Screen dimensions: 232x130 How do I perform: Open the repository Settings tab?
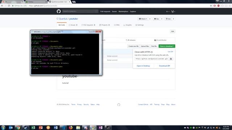click(140, 25)
